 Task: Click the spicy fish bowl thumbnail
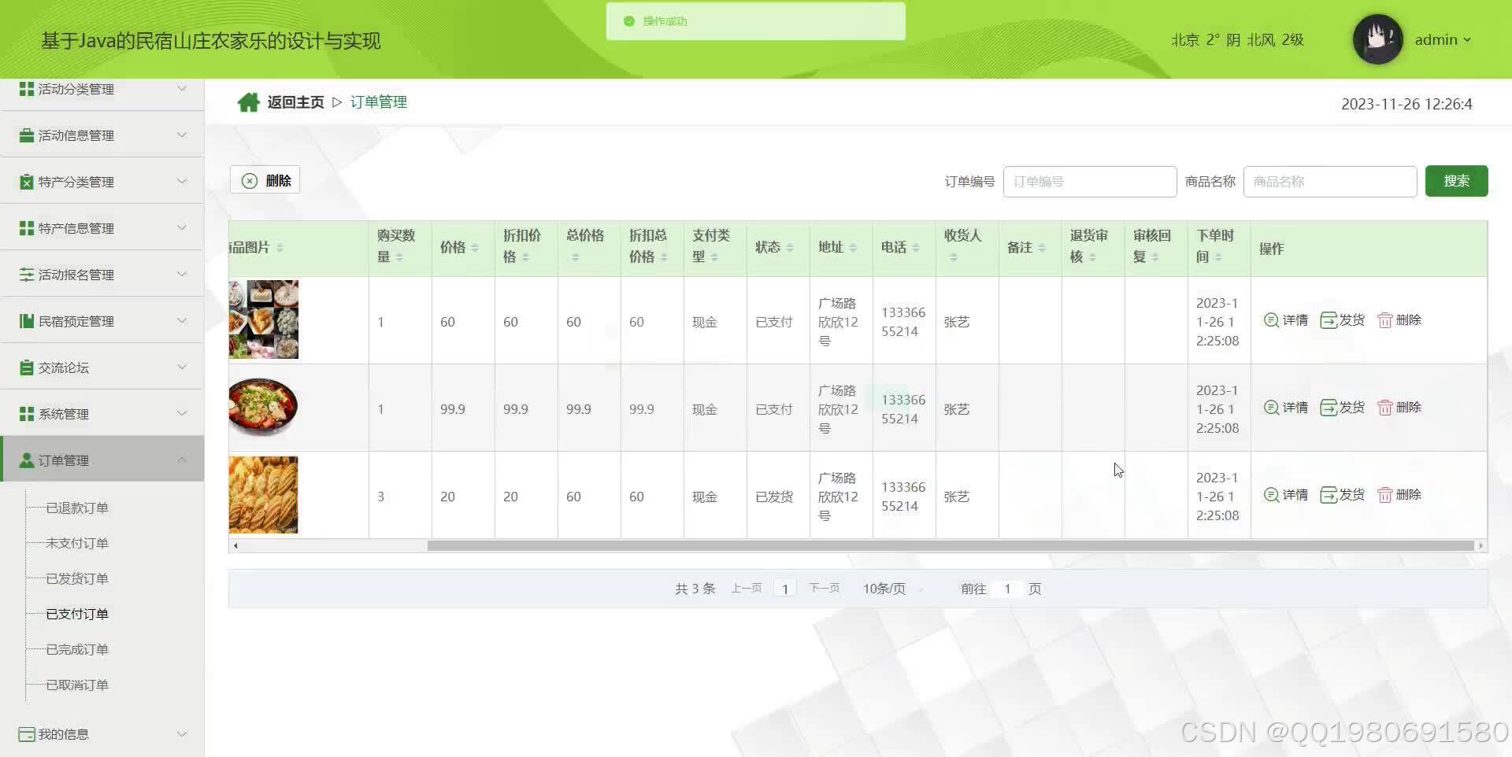[264, 407]
